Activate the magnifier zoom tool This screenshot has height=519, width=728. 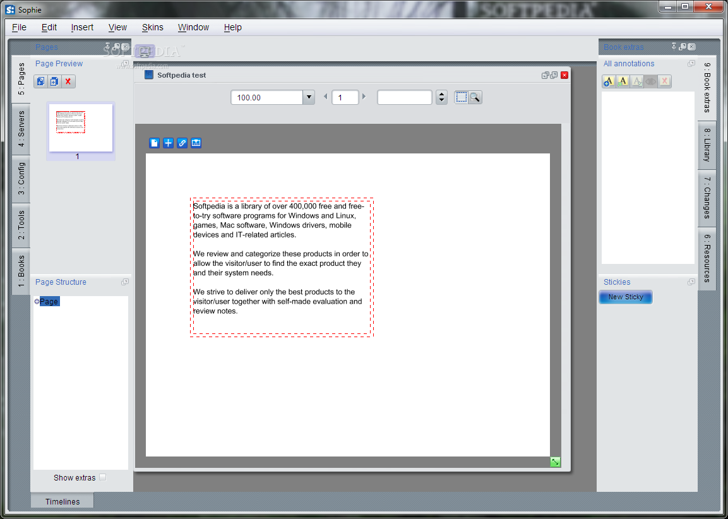point(475,97)
